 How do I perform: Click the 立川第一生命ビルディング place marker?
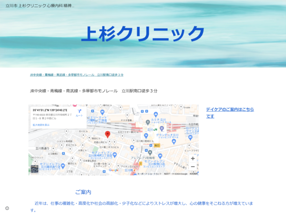[109, 164]
